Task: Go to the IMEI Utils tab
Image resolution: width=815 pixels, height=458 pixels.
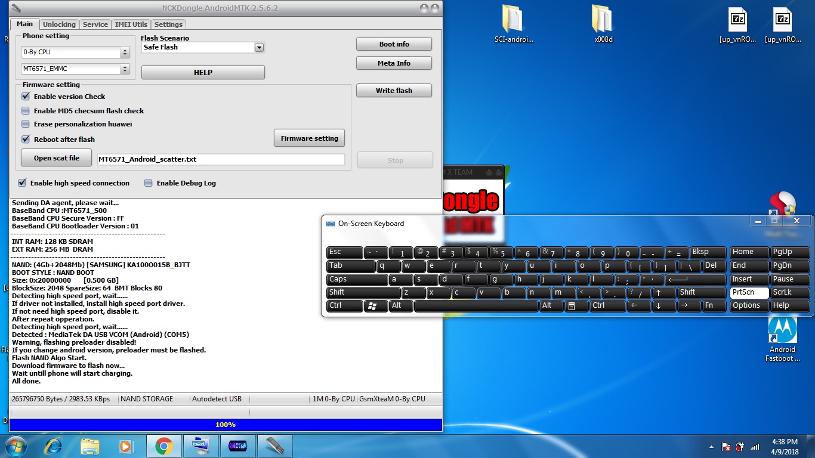Action: pyautogui.click(x=131, y=24)
